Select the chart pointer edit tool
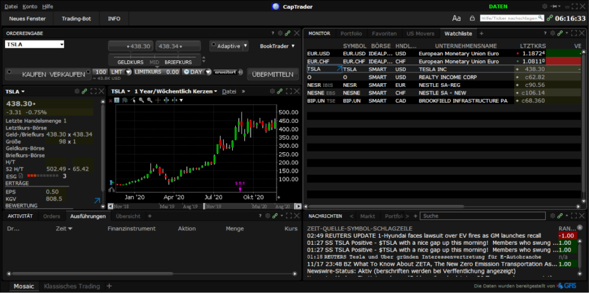The width and height of the screenshot is (589, 293). tap(133, 100)
